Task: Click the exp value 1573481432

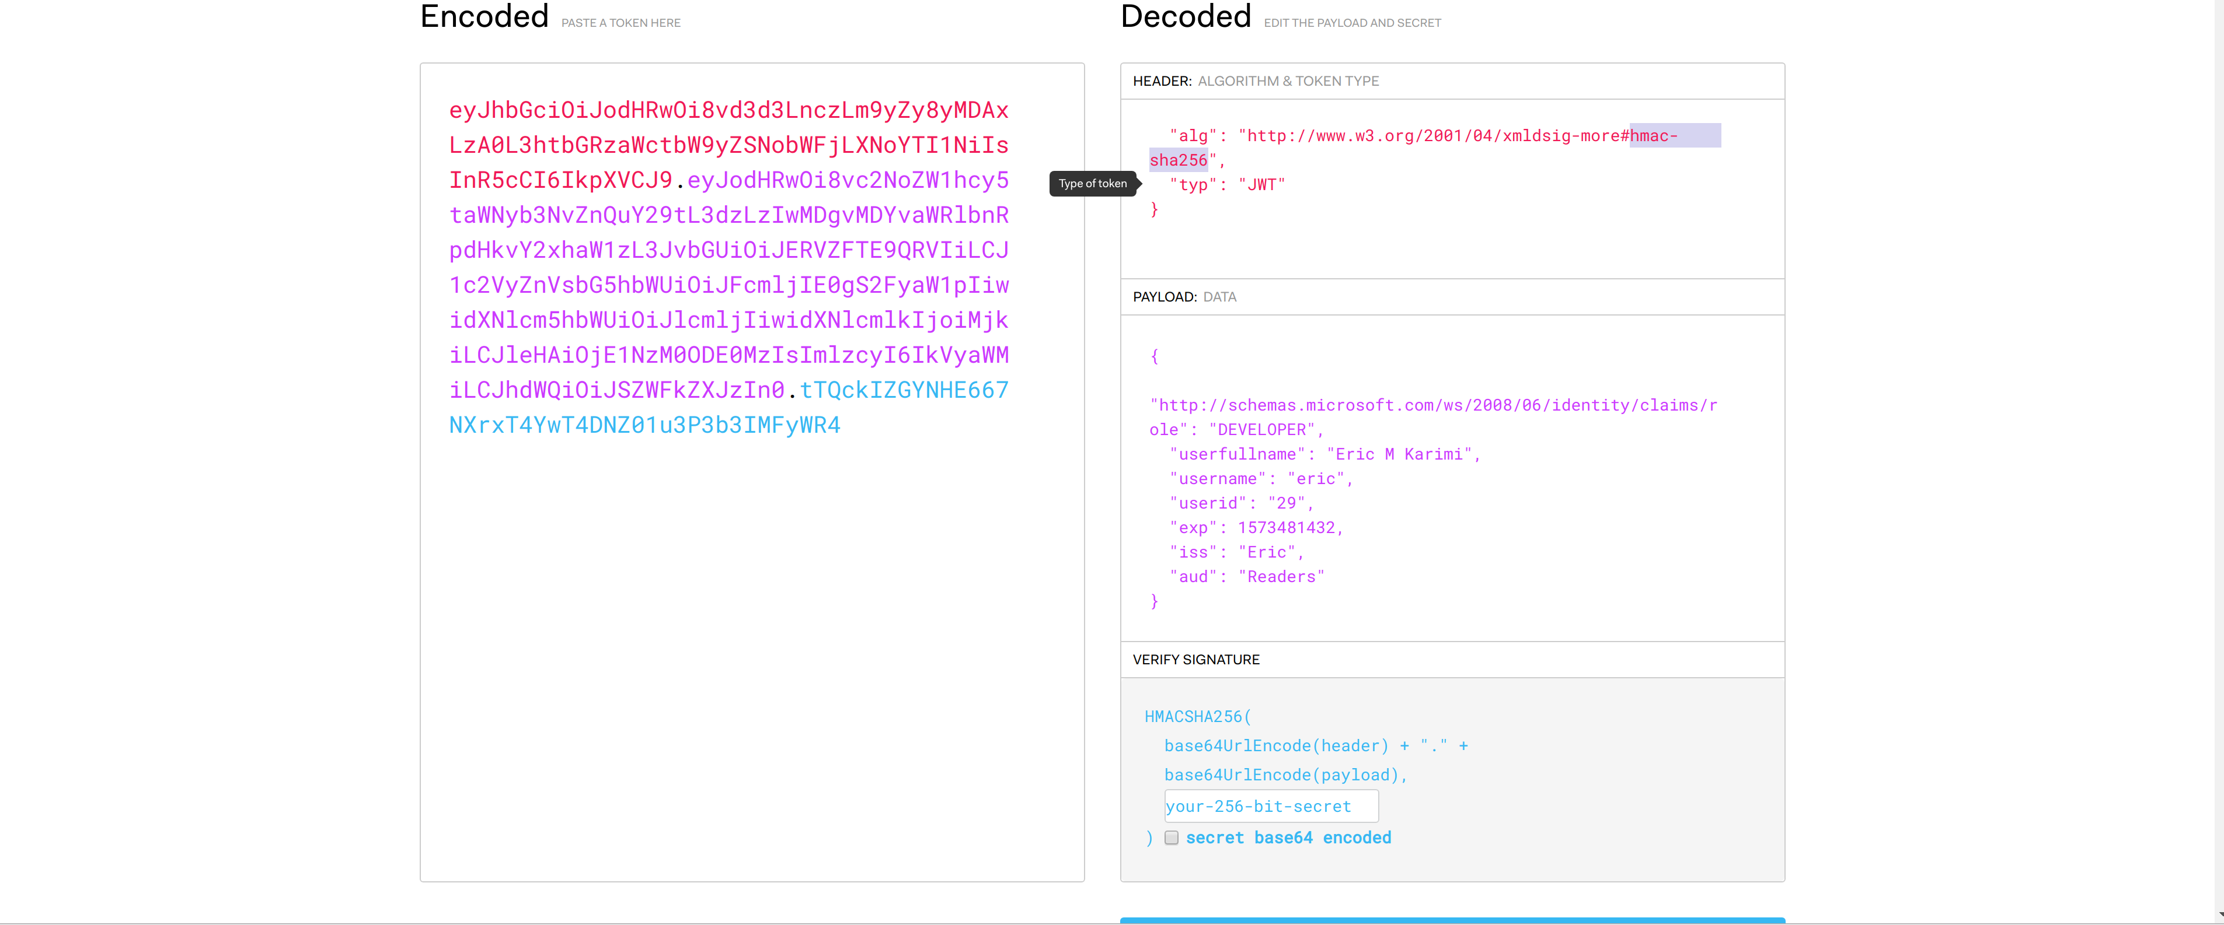Action: point(1288,527)
